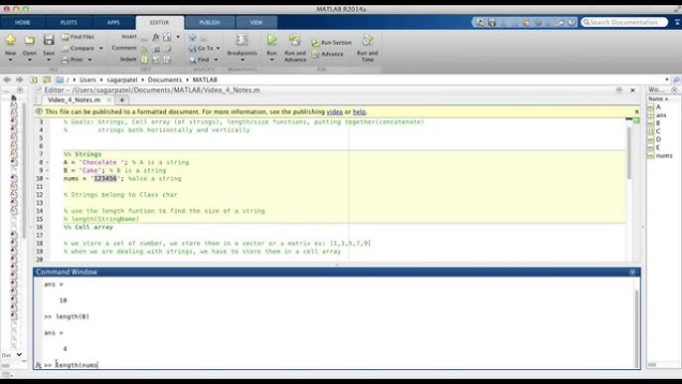The height and width of the screenshot is (384, 682).
Task: Click the Open folder icon
Action: (30, 40)
